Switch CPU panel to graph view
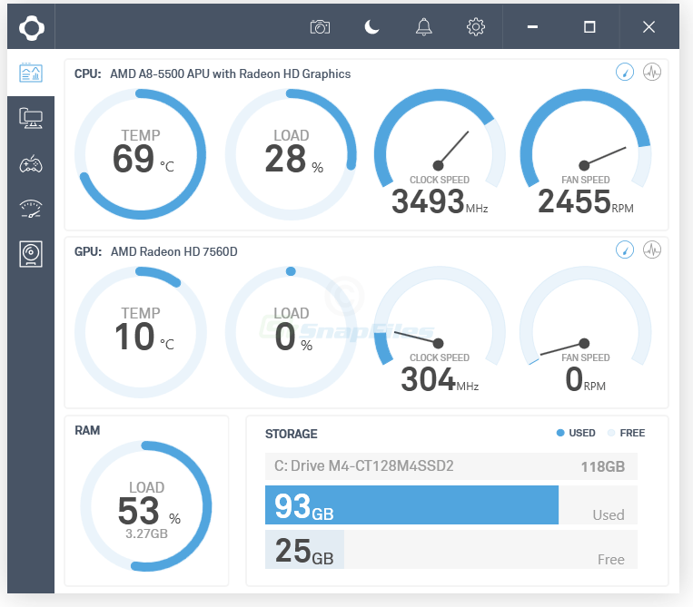 coord(652,72)
